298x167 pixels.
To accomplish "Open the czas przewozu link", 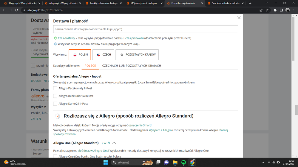I will [134, 38].
